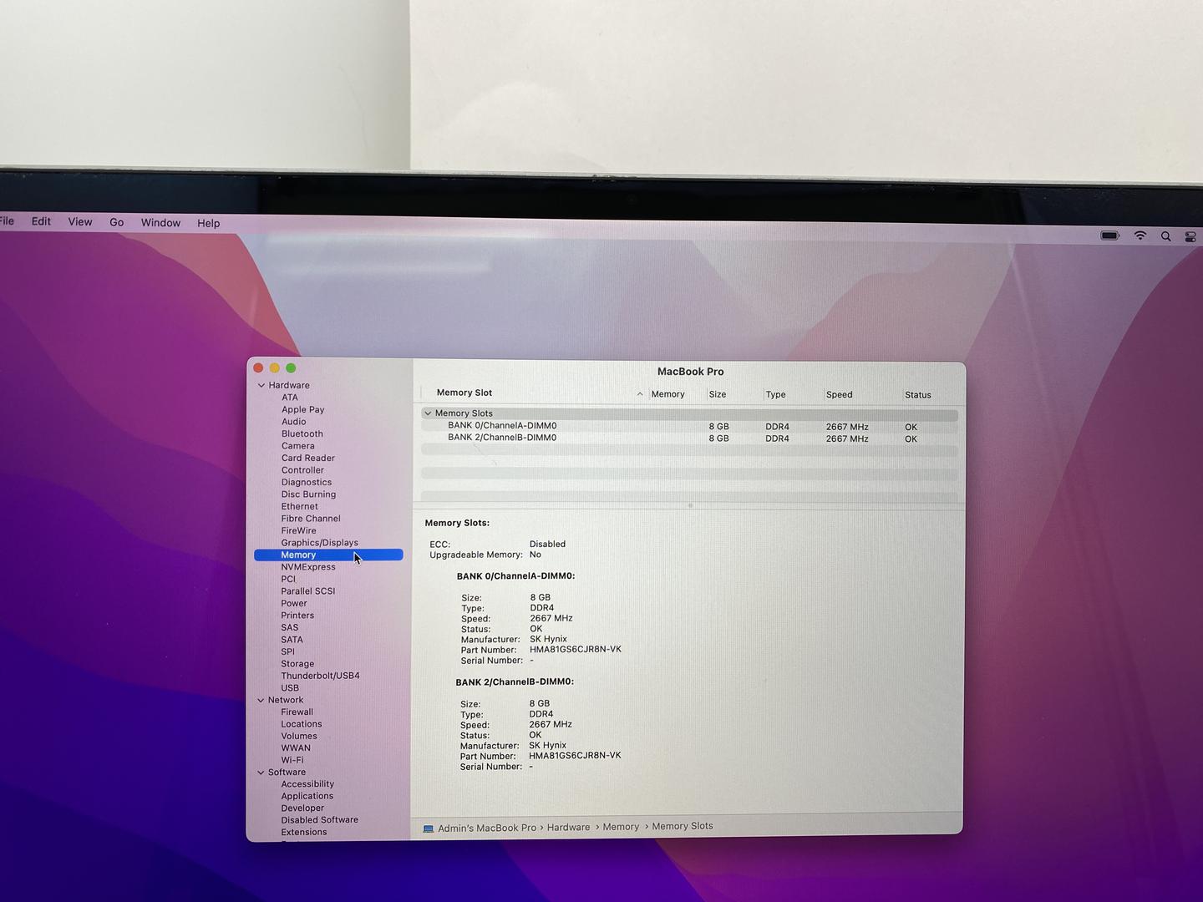
Task: Sort by the Speed column header
Action: (840, 395)
